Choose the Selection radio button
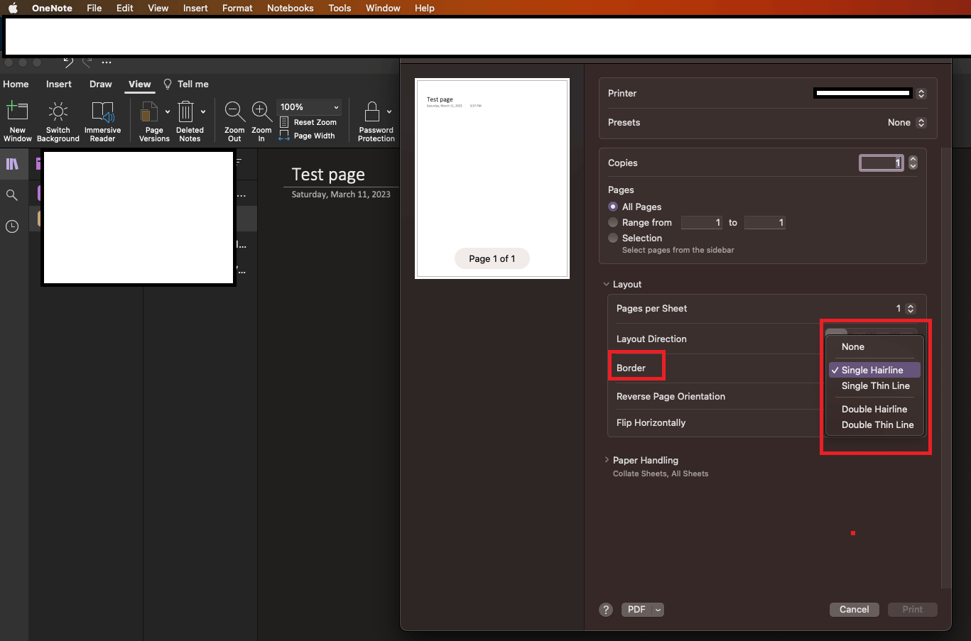 pyautogui.click(x=613, y=238)
